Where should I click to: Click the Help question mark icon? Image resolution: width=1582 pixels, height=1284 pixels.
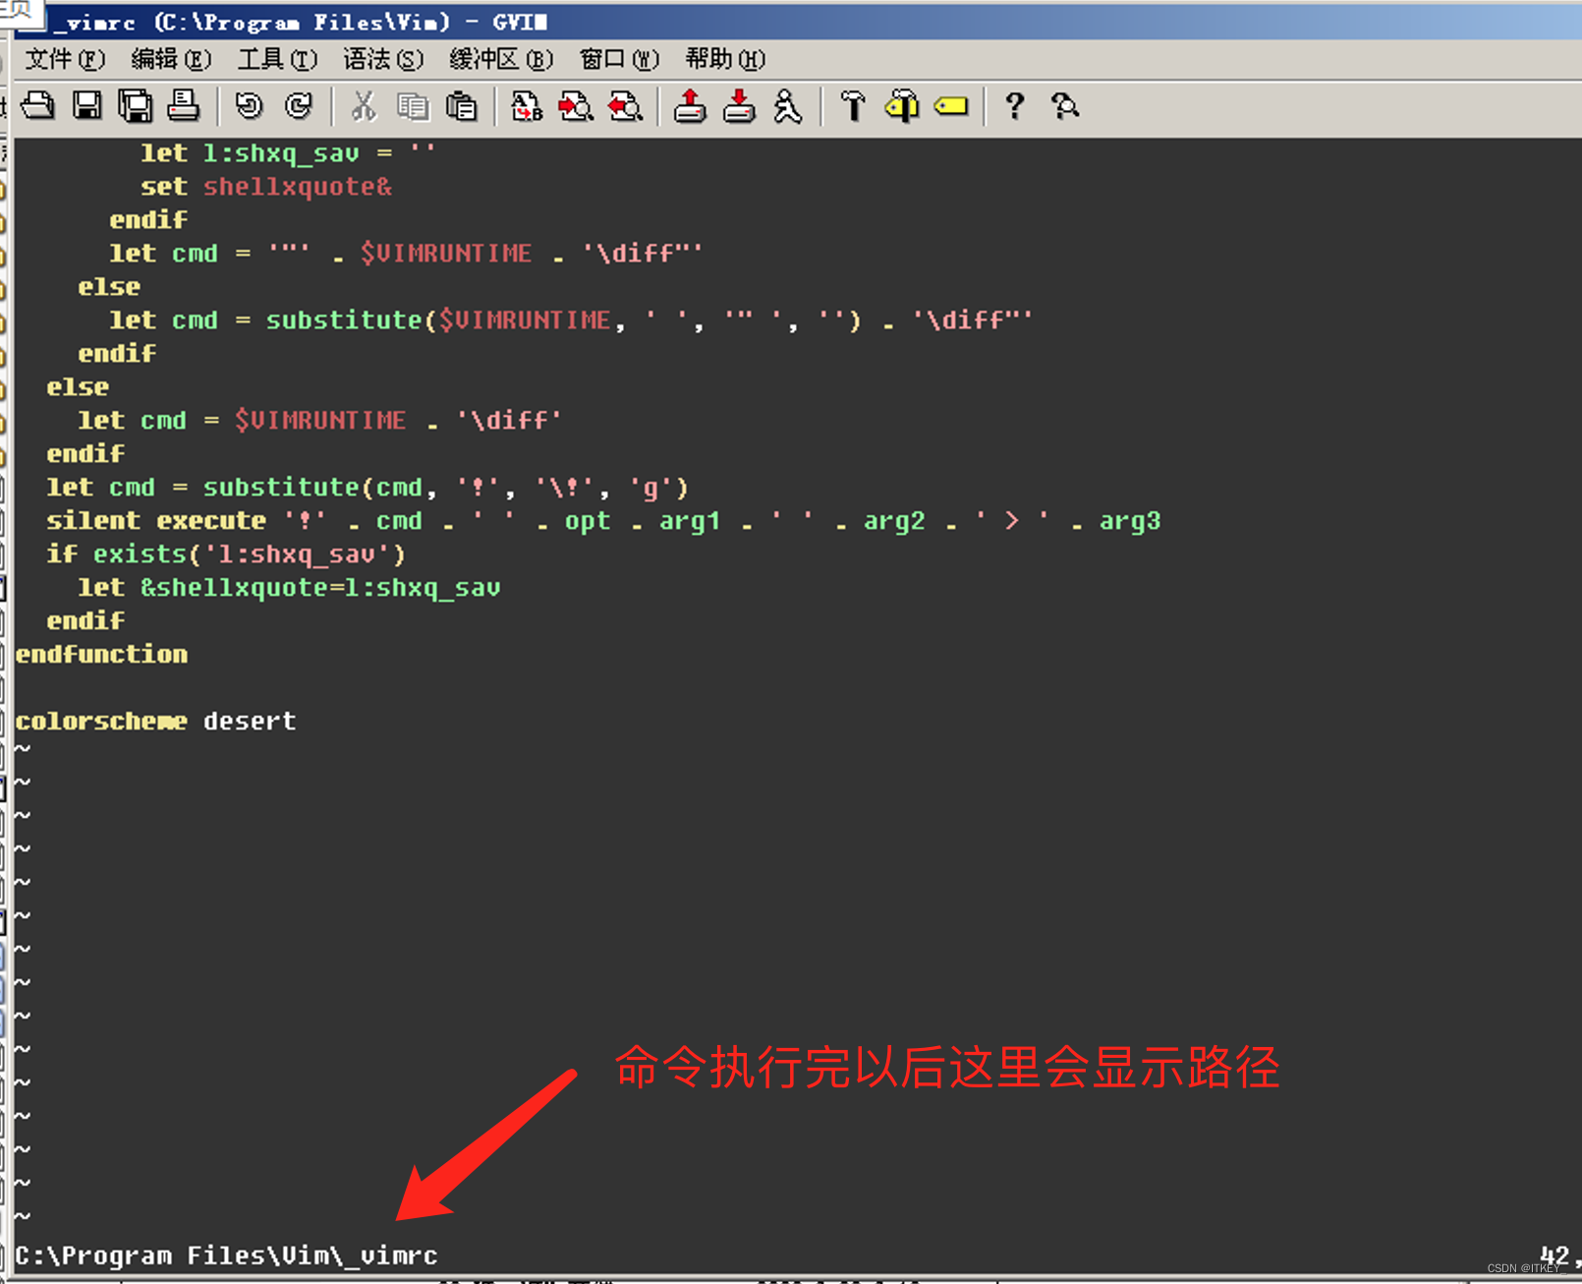(x=1015, y=105)
